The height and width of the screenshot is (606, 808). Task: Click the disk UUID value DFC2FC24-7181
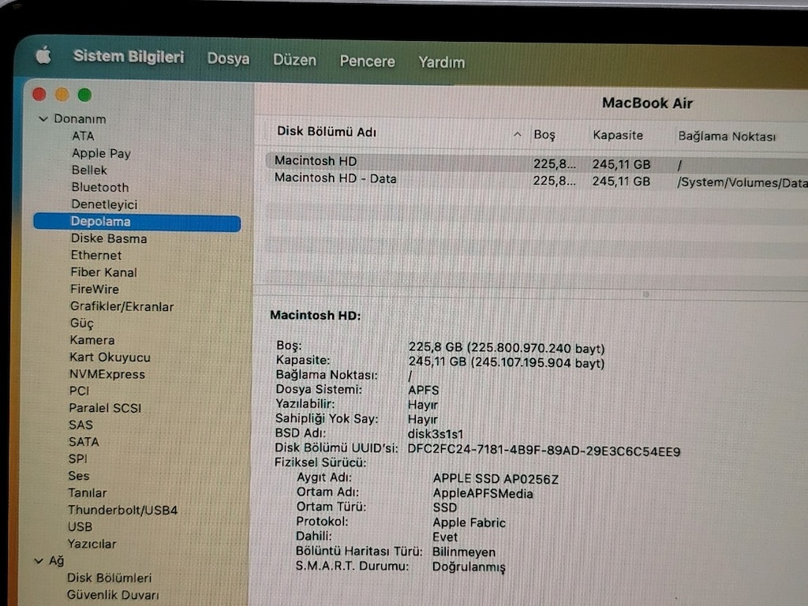point(544,451)
